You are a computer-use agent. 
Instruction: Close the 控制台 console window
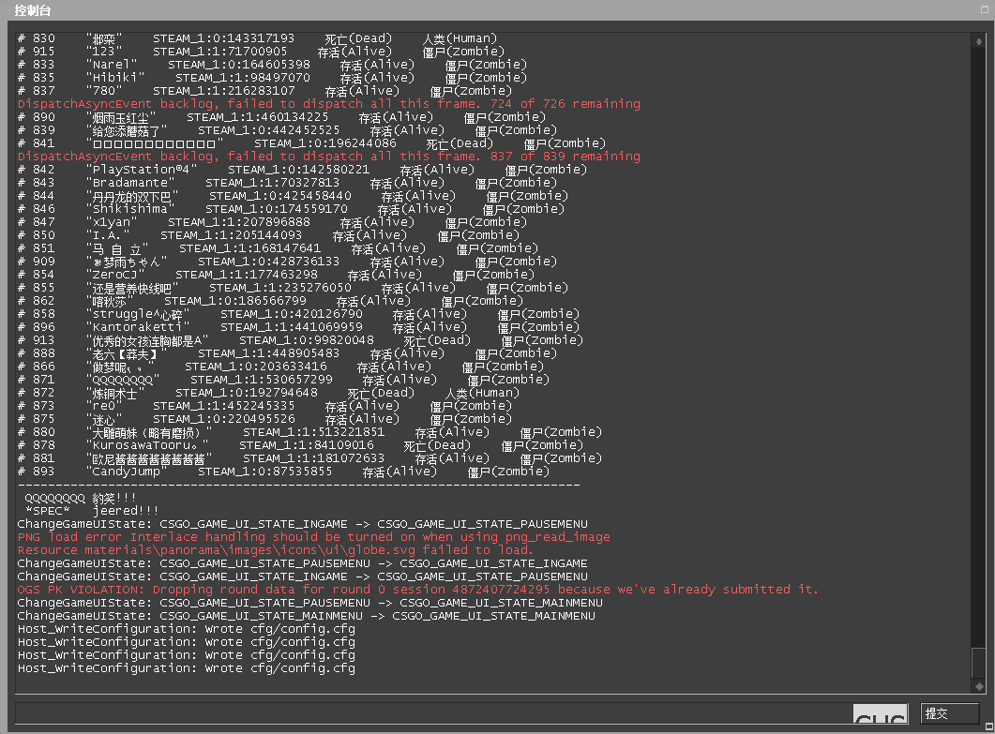985,9
